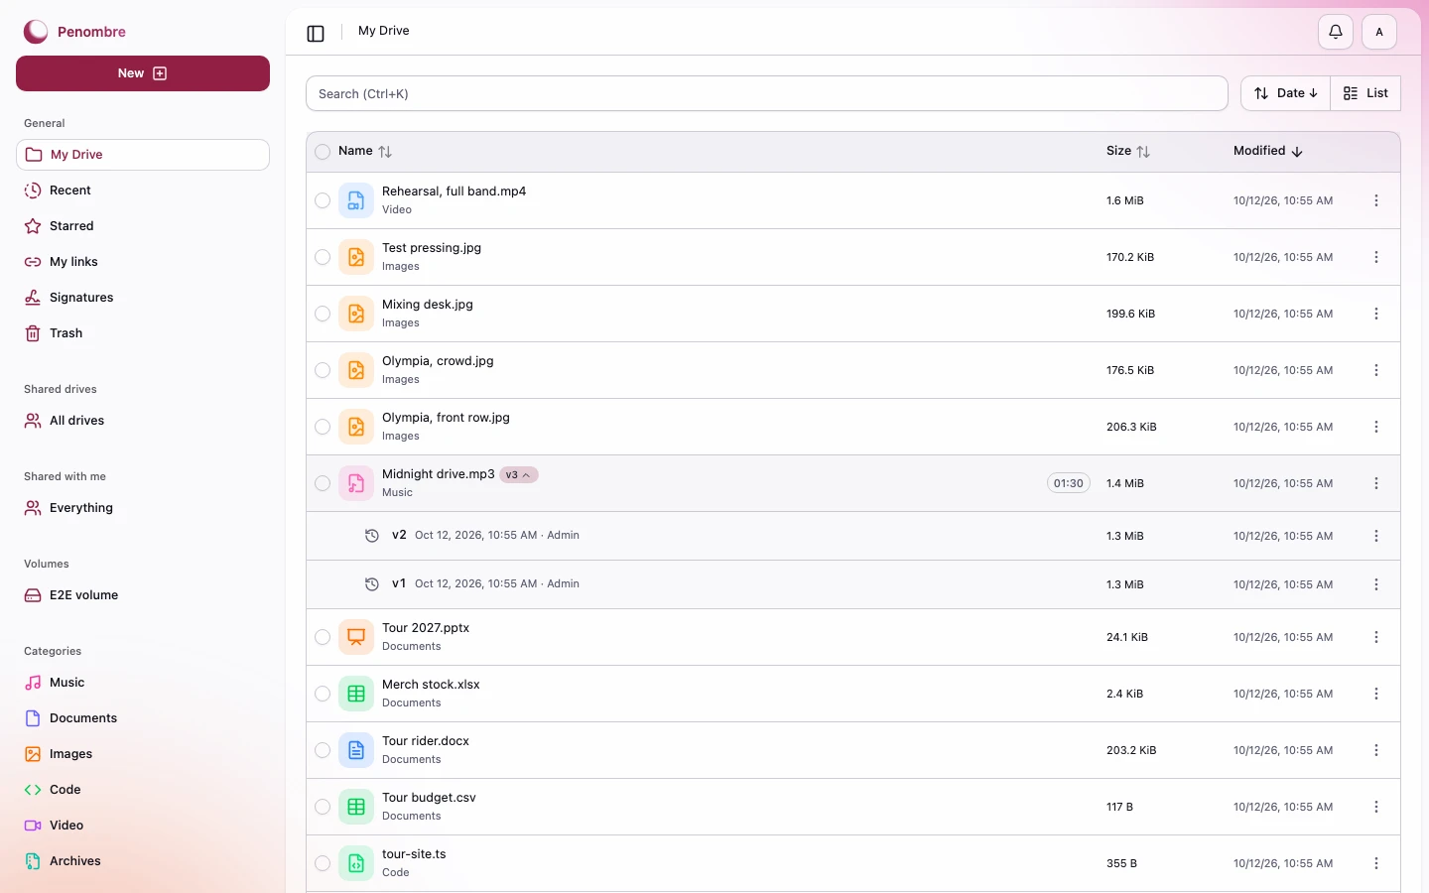The width and height of the screenshot is (1429, 893).
Task: Switch the List view toggle
Action: coord(1365,93)
